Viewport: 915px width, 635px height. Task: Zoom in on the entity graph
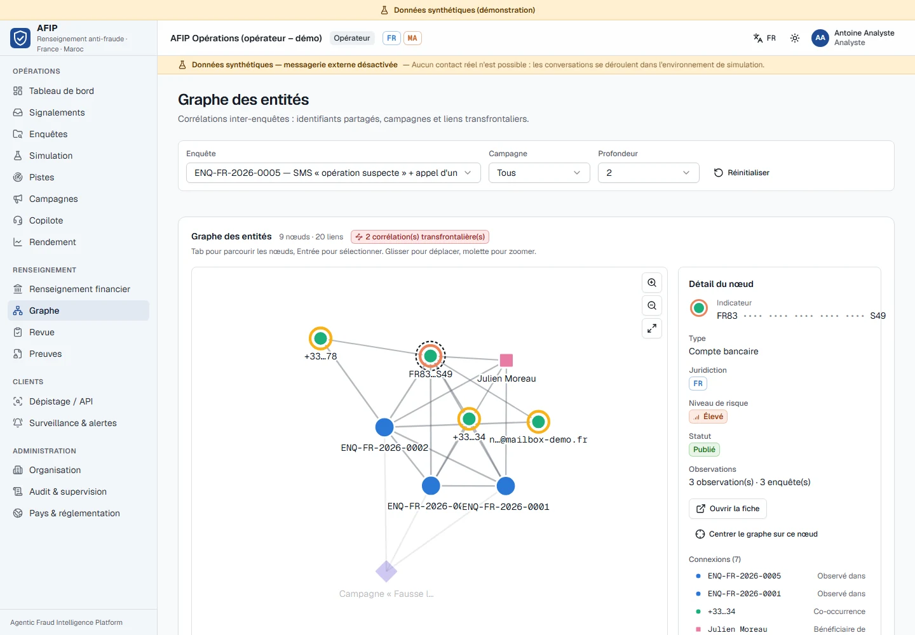[x=652, y=283]
